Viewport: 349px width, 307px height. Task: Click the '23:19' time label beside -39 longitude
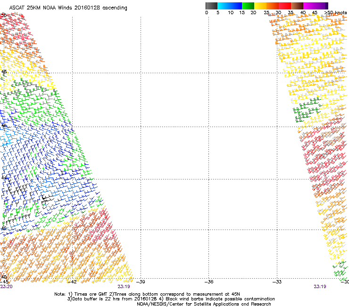(x=124, y=287)
